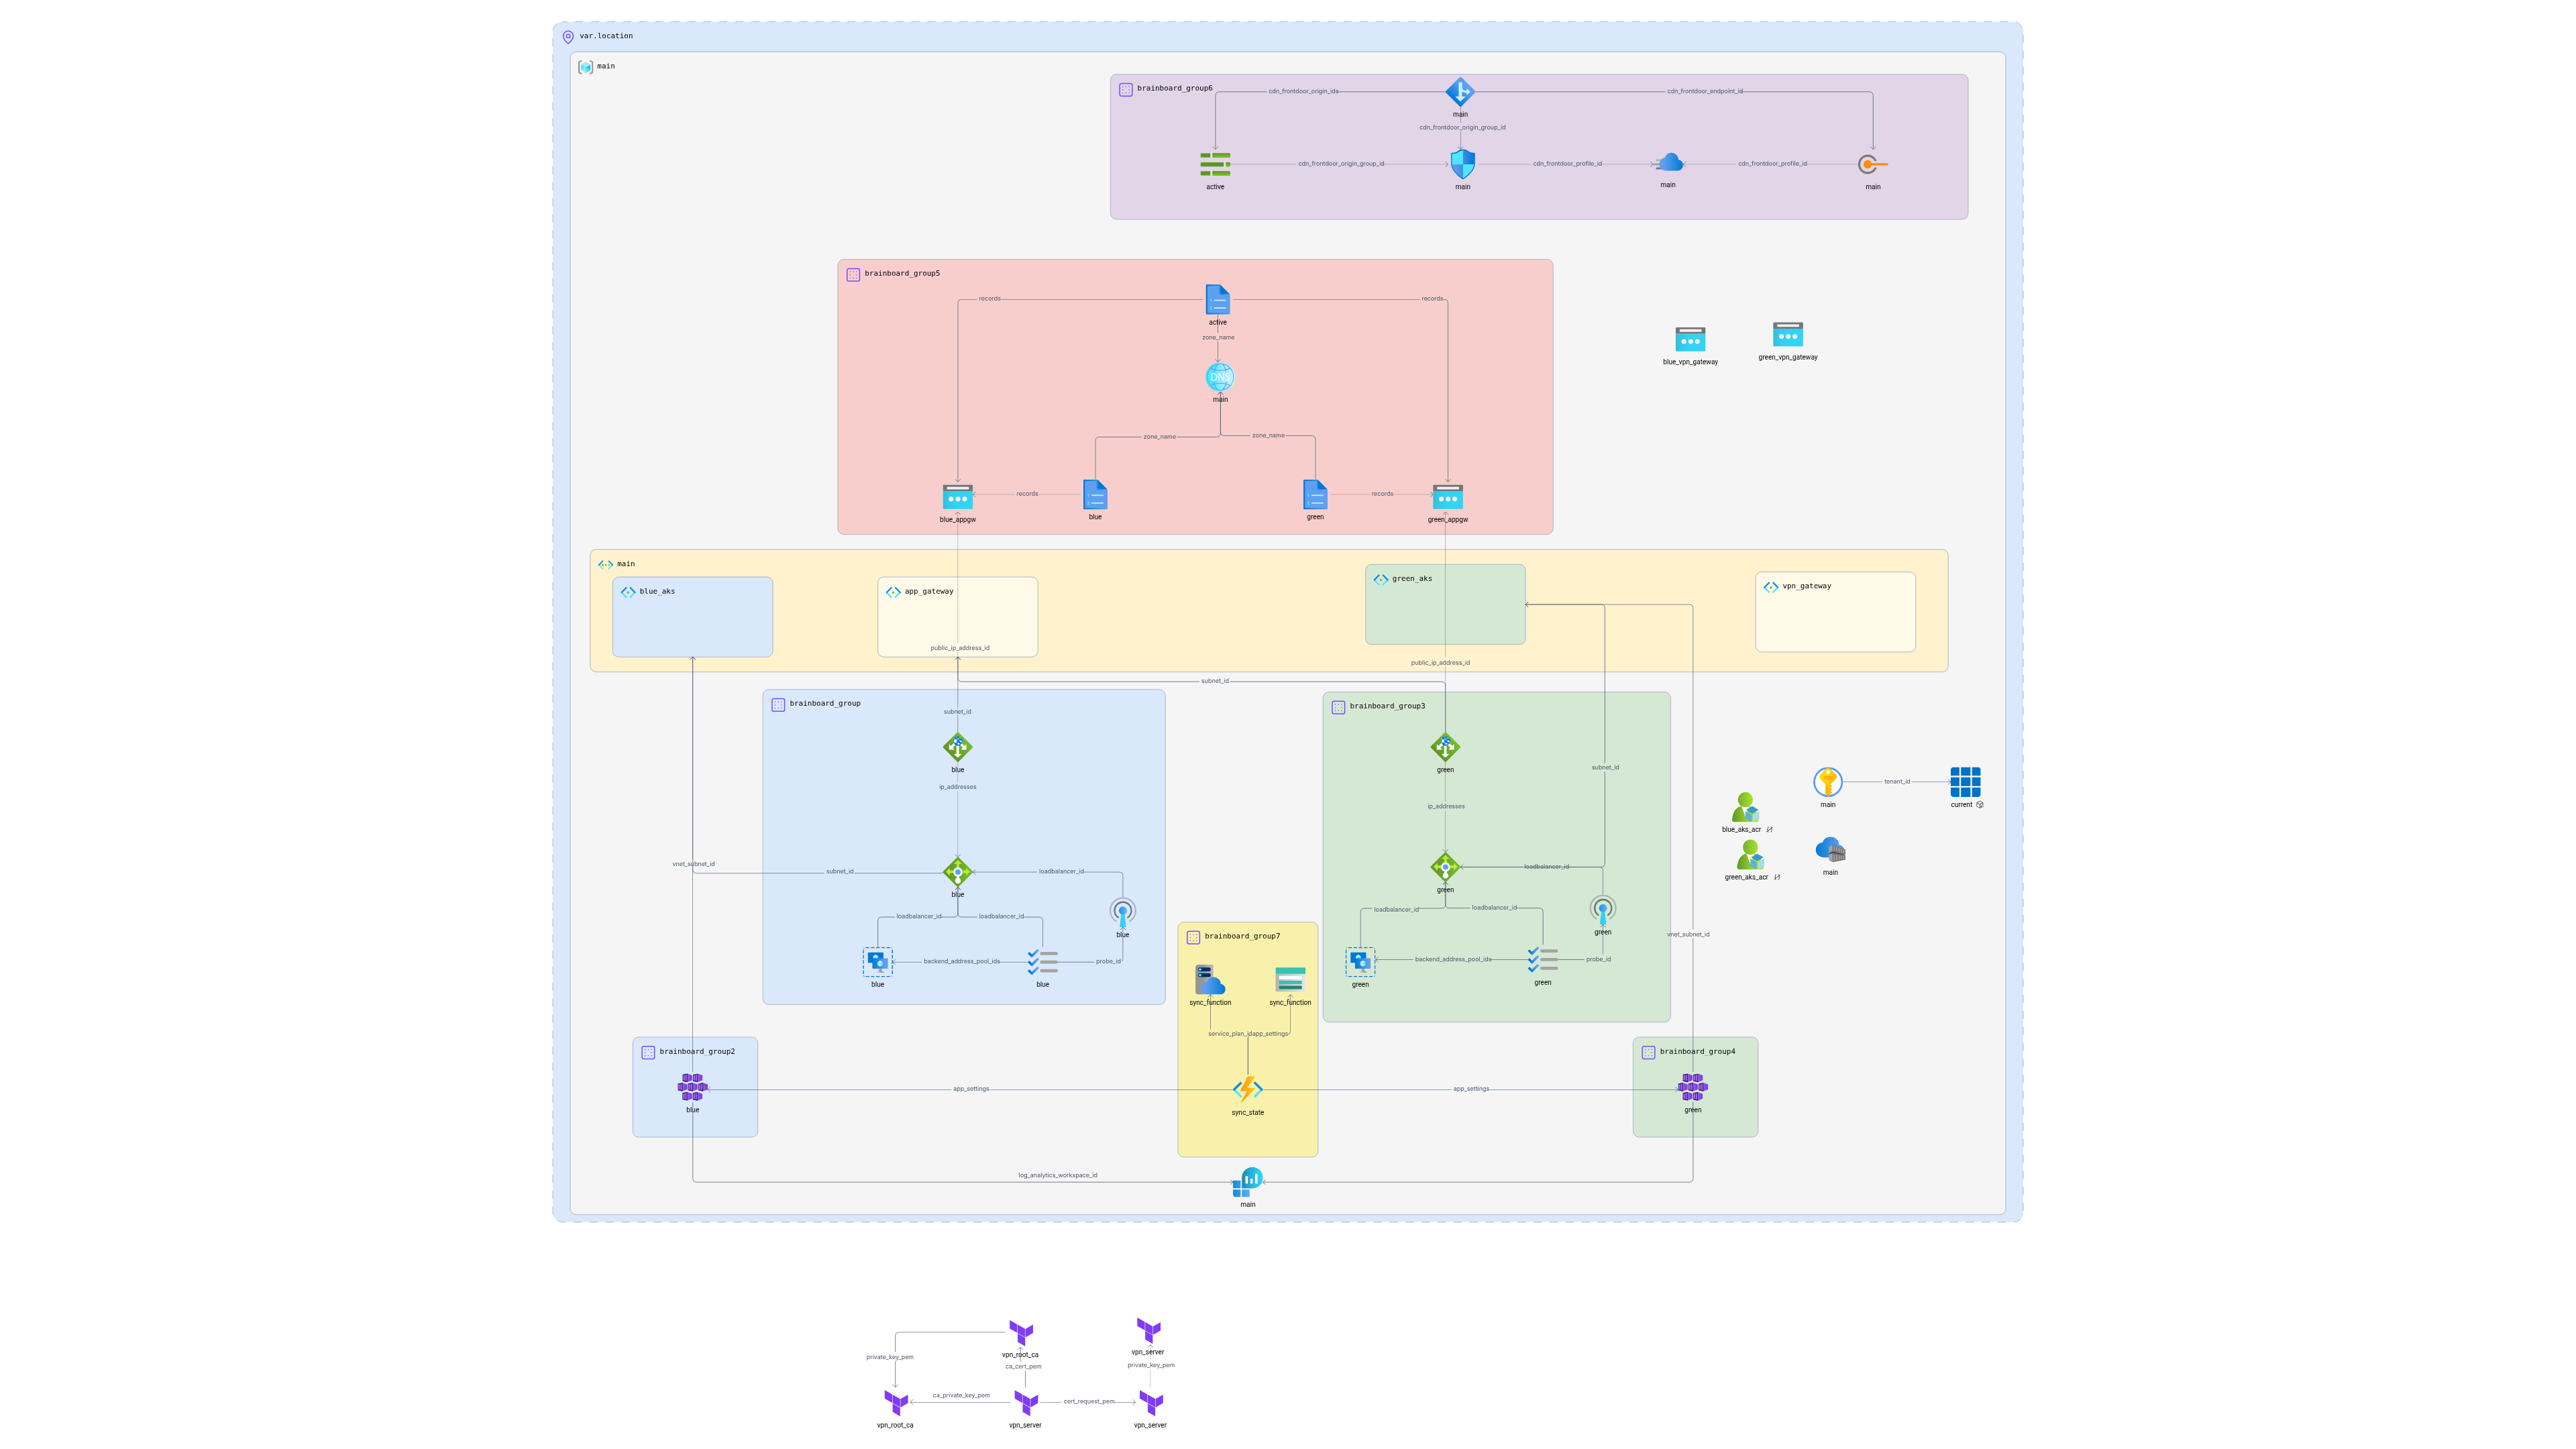Select the 'tenant_id' connection label
Image resolution: width=2576 pixels, height=1449 pixels.
click(x=1897, y=782)
